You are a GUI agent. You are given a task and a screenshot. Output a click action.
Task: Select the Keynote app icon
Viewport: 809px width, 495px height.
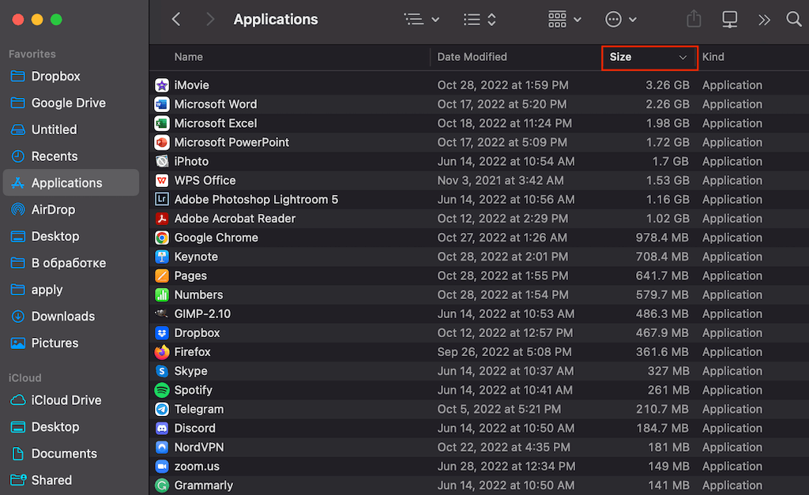162,257
